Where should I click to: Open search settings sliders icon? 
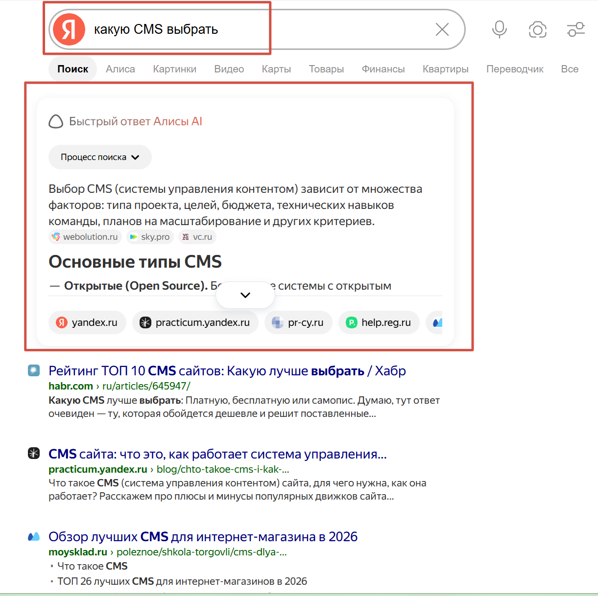pyautogui.click(x=576, y=29)
